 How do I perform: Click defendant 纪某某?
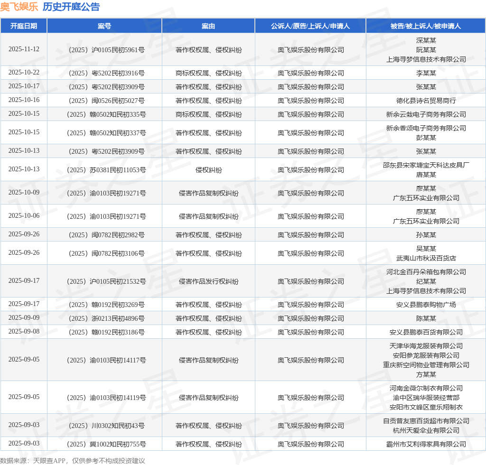coord(426,281)
